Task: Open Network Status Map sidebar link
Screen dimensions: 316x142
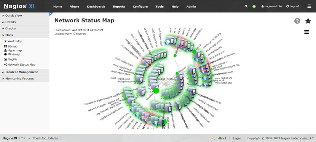Action: (22, 65)
